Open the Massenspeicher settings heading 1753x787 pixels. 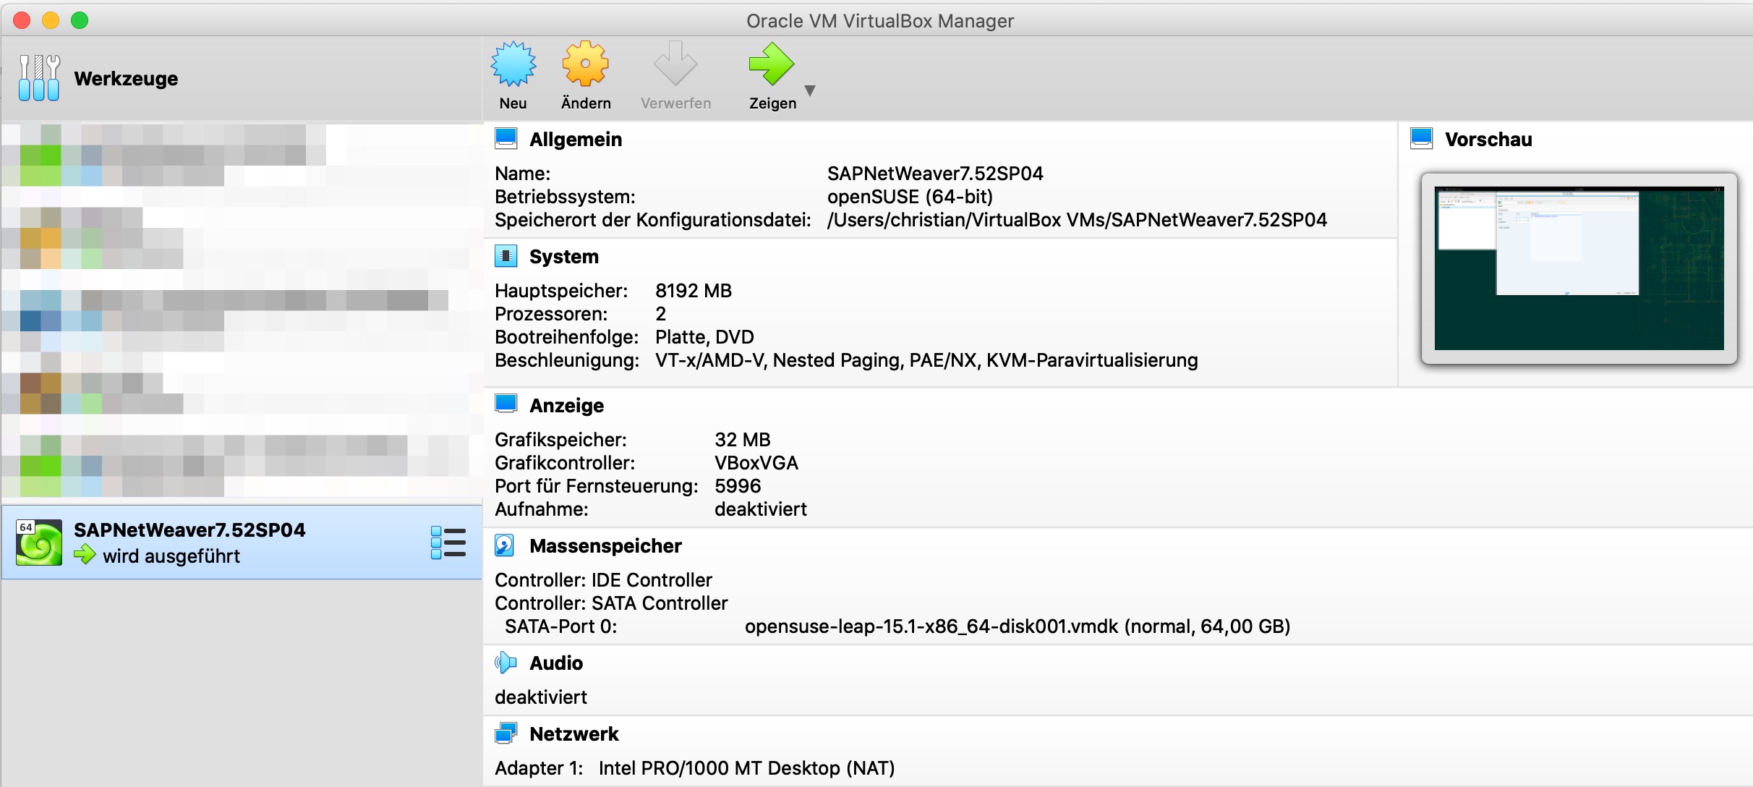click(x=605, y=546)
